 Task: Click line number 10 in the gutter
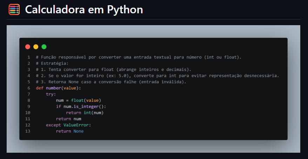(28, 113)
